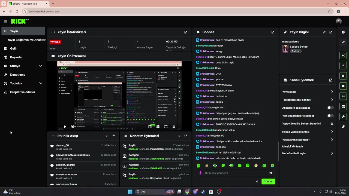
Task: Play the stream preview video
Action: click(x=65, y=127)
